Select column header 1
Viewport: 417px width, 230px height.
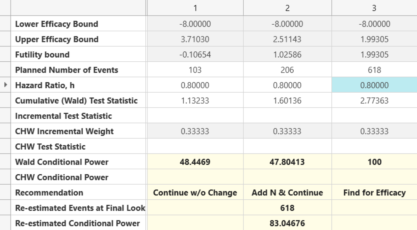[x=195, y=8]
